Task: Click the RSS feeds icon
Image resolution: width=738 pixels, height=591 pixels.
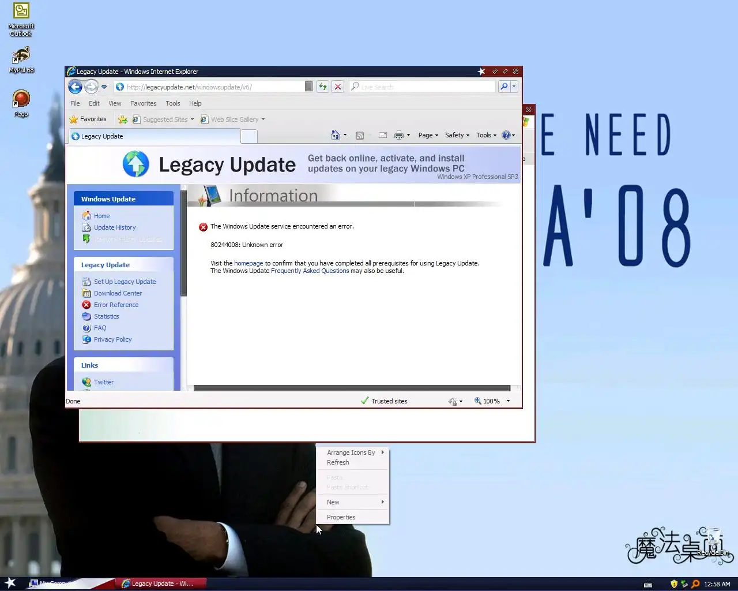Action: (359, 135)
